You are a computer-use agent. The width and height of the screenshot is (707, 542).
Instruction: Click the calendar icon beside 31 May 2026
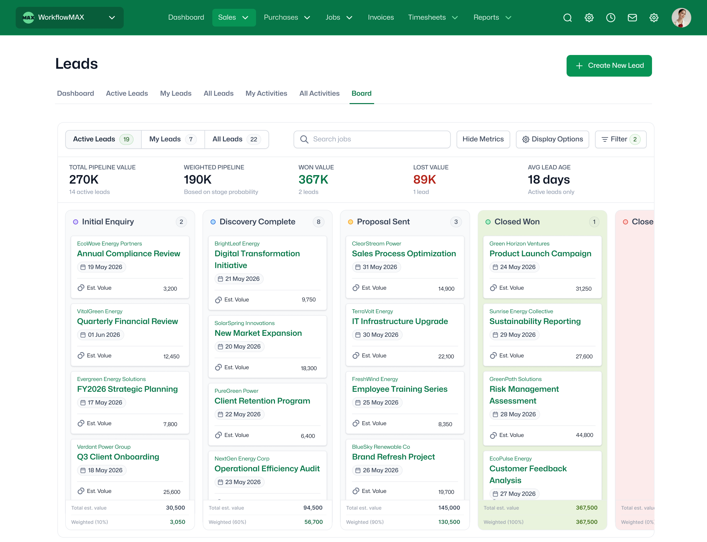358,267
